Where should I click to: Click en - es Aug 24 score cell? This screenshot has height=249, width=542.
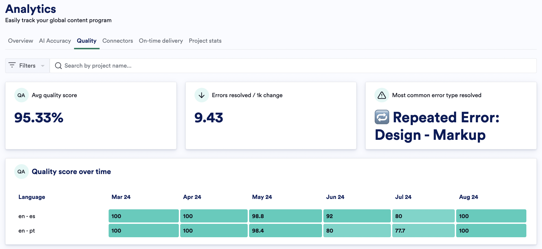coord(491,216)
